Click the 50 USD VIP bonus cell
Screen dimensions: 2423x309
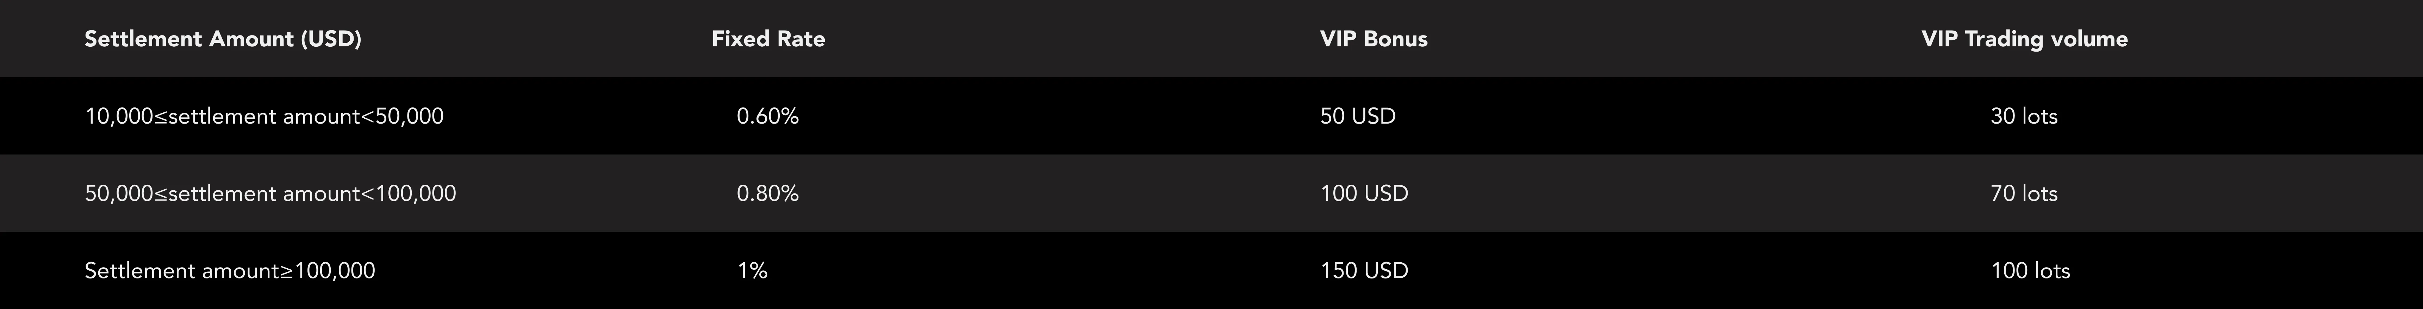click(1357, 117)
